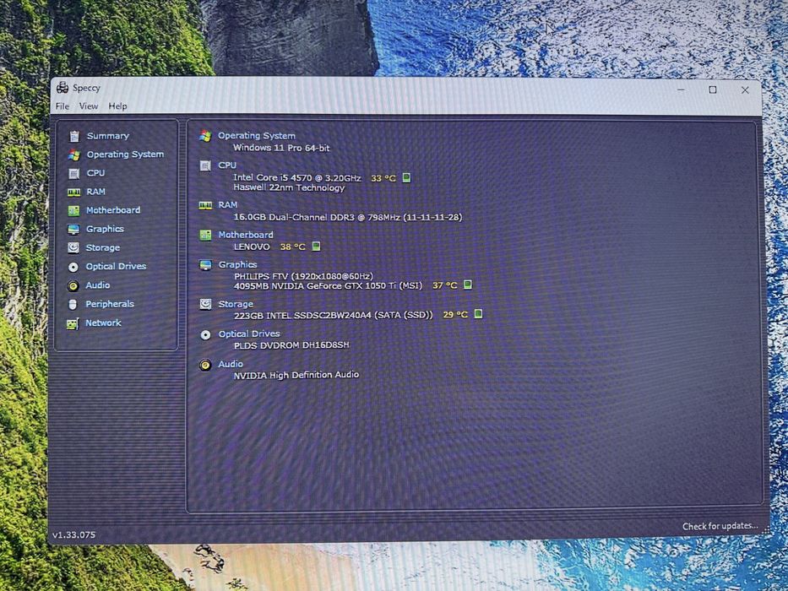Click the disk icon beside Storage summary heading
Screen dimensions: 788x591
(205, 304)
